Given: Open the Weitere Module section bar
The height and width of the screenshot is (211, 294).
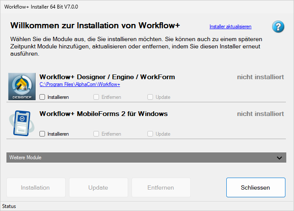Looking at the screenshot, I should coord(146,158).
